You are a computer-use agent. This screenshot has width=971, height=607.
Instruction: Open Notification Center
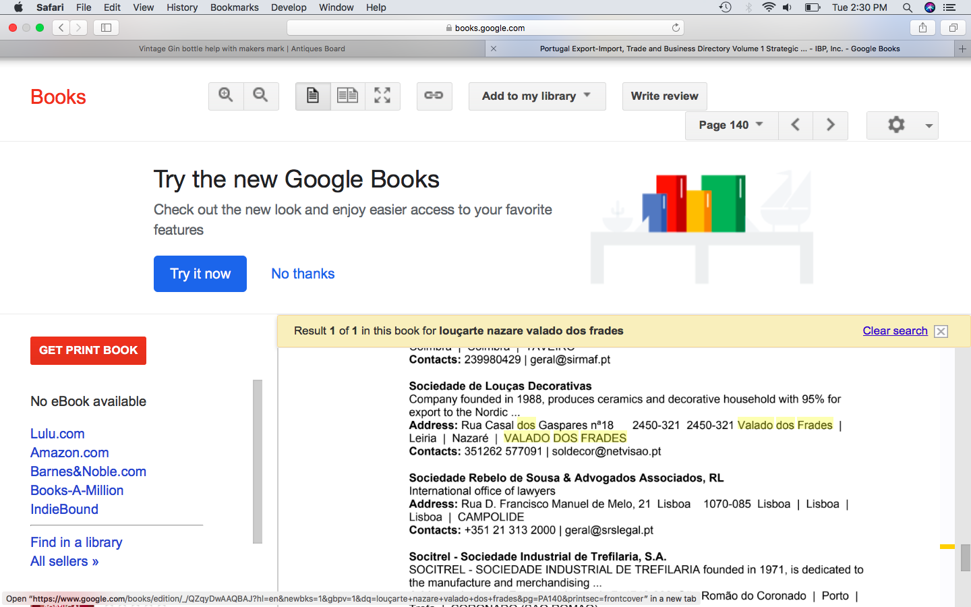tap(949, 7)
